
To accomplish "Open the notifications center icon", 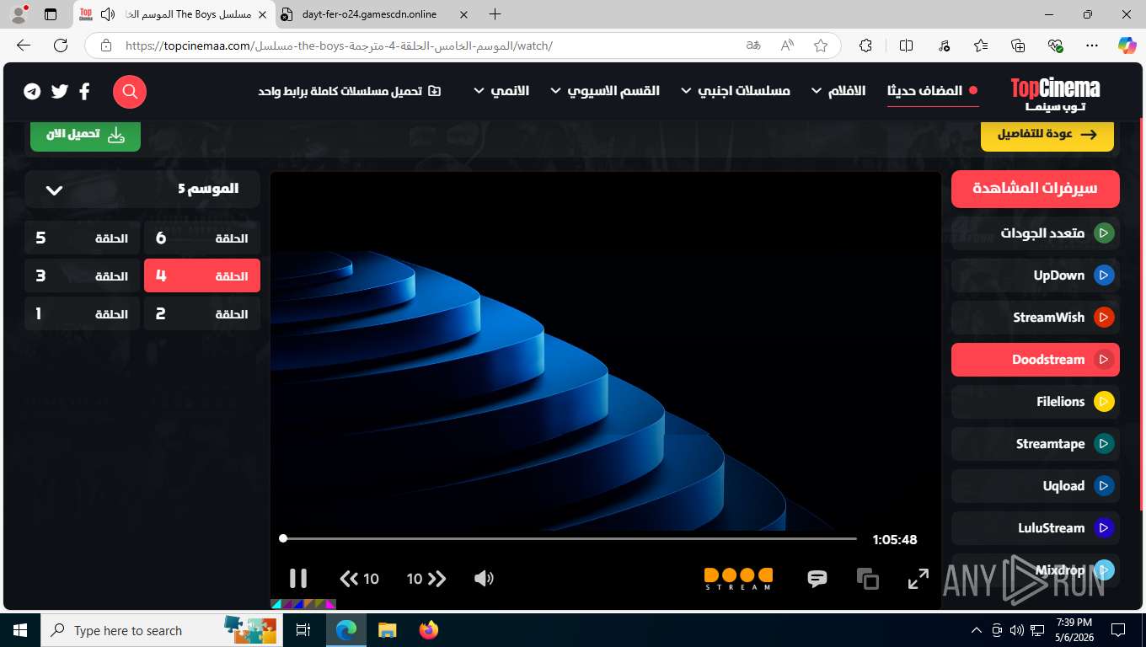I will [x=1118, y=630].
